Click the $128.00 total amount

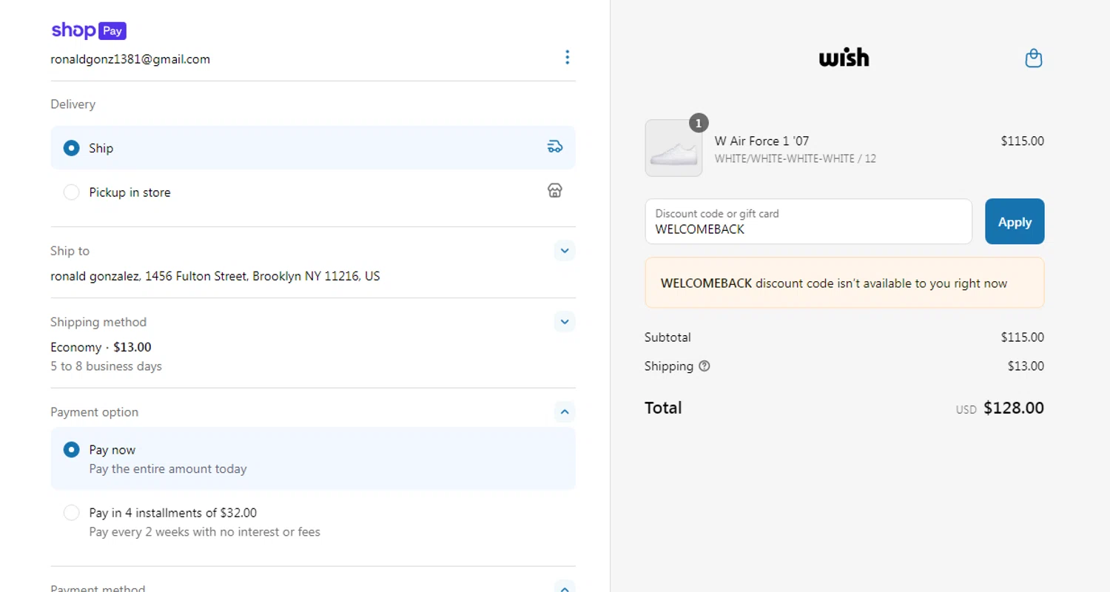1013,408
